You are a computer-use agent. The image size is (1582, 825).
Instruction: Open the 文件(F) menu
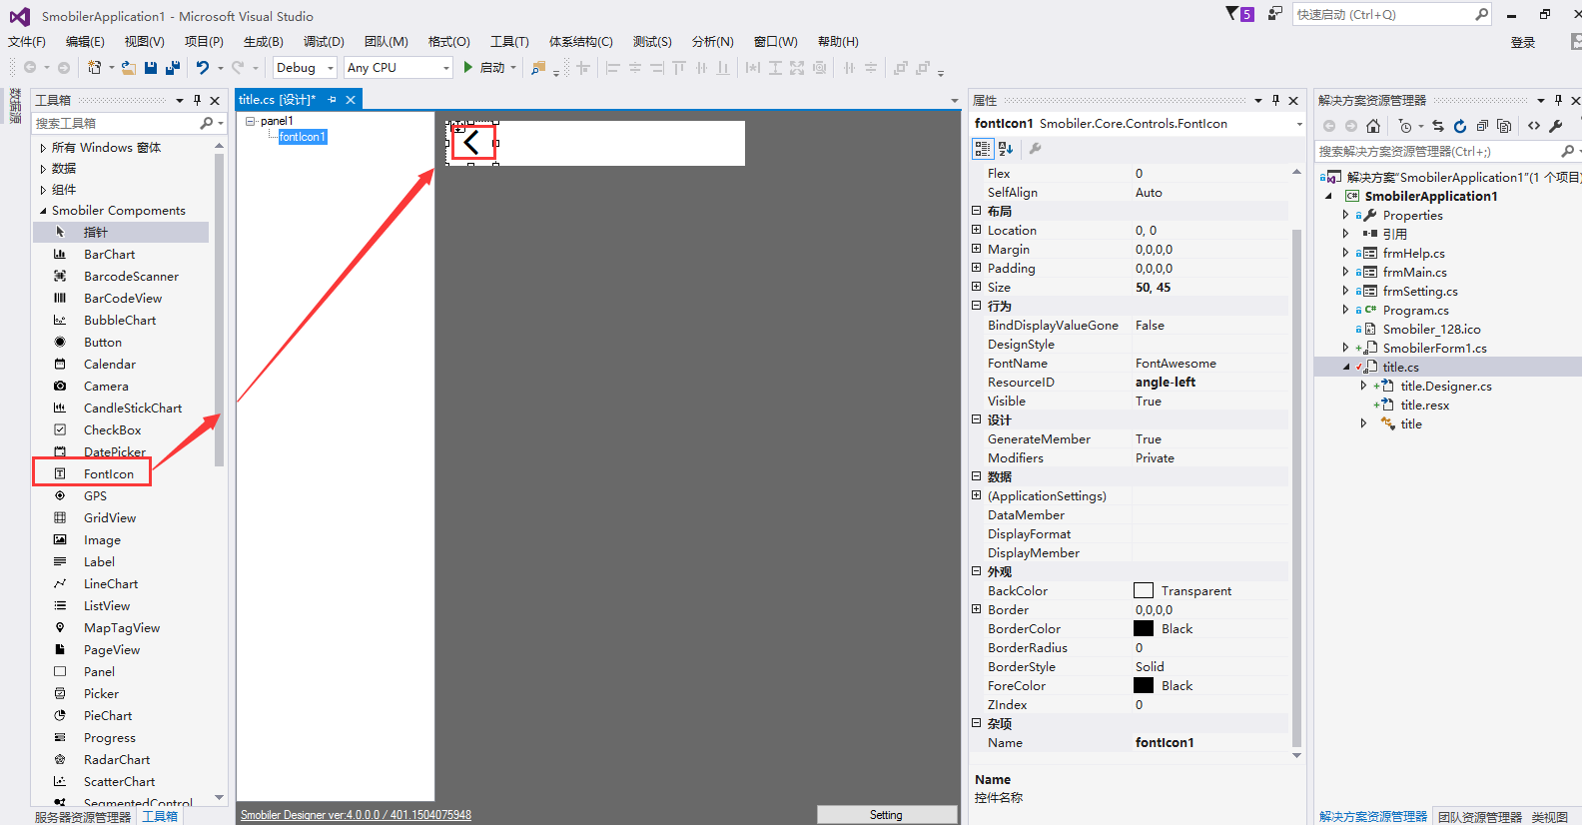(x=27, y=41)
